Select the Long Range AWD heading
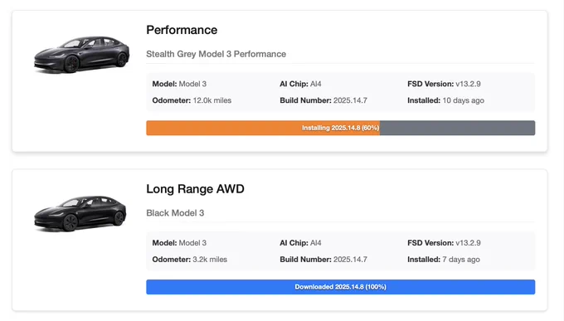Screen dimensions: 564x321 195,189
